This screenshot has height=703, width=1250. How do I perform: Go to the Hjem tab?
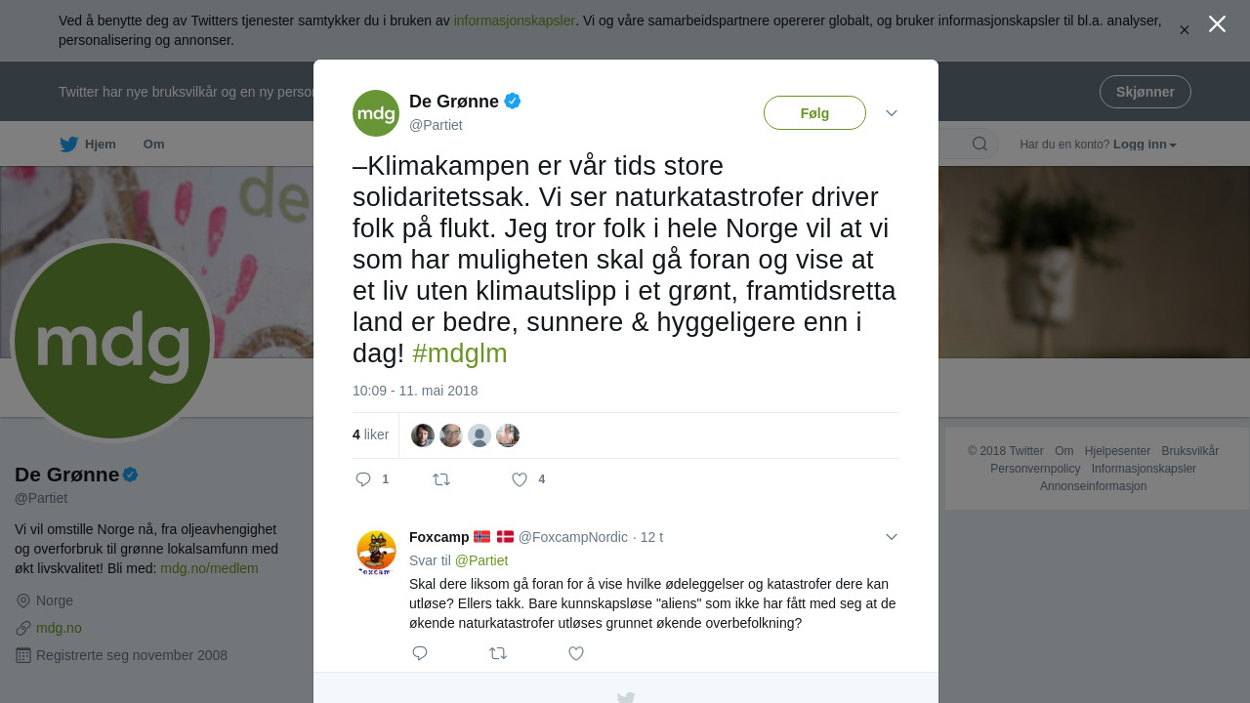[x=88, y=145]
